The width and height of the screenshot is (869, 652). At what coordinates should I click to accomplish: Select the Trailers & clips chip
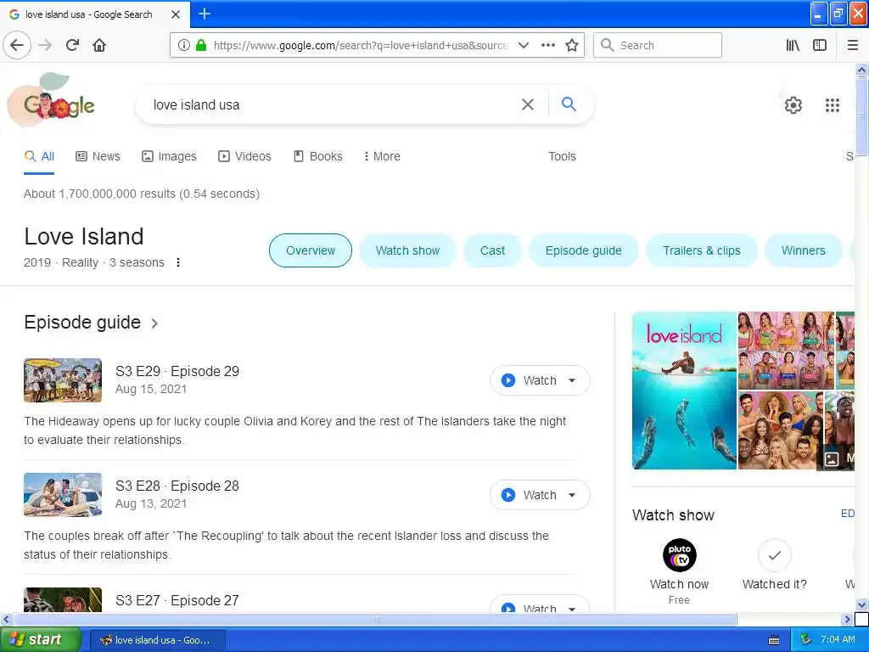pyautogui.click(x=702, y=250)
